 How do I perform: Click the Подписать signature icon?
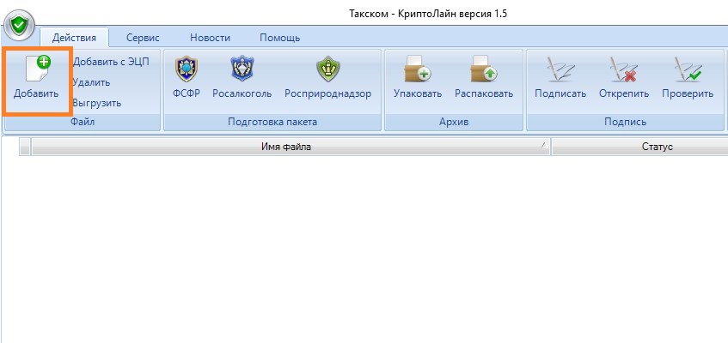(560, 69)
